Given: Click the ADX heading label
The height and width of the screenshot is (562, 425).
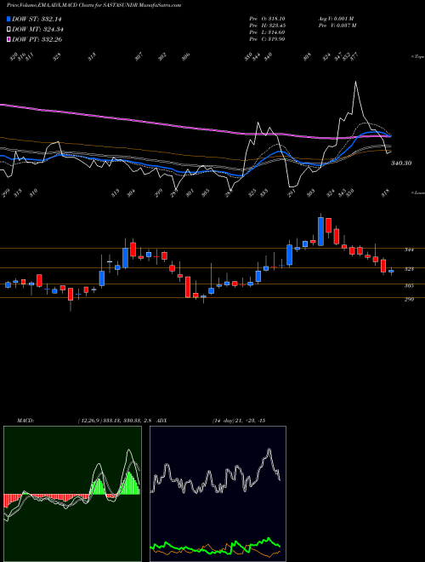Looking at the screenshot, I should (x=161, y=421).
